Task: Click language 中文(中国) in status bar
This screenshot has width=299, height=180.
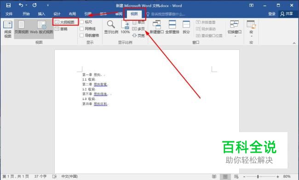Action: point(69,177)
